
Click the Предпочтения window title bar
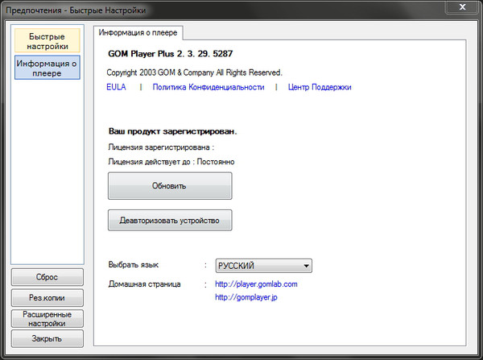[x=201, y=8]
